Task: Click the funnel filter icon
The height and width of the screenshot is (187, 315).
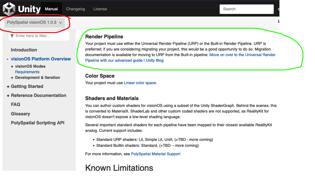Action: coord(12,36)
